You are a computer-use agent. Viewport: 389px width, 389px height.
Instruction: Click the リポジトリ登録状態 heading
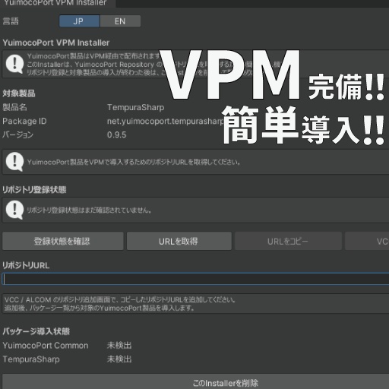click(34, 189)
